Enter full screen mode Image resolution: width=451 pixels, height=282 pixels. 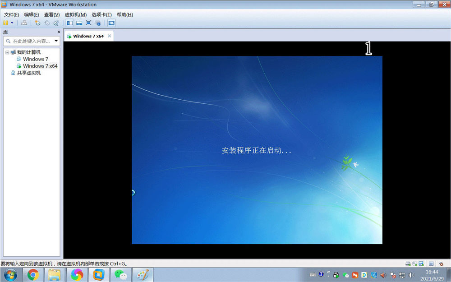click(x=88, y=23)
